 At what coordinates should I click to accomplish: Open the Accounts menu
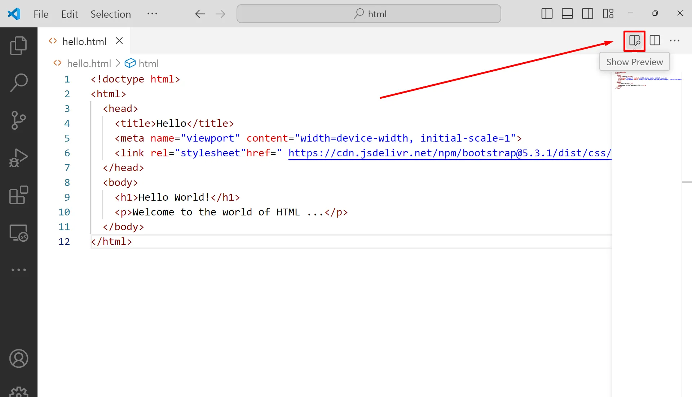click(18, 358)
